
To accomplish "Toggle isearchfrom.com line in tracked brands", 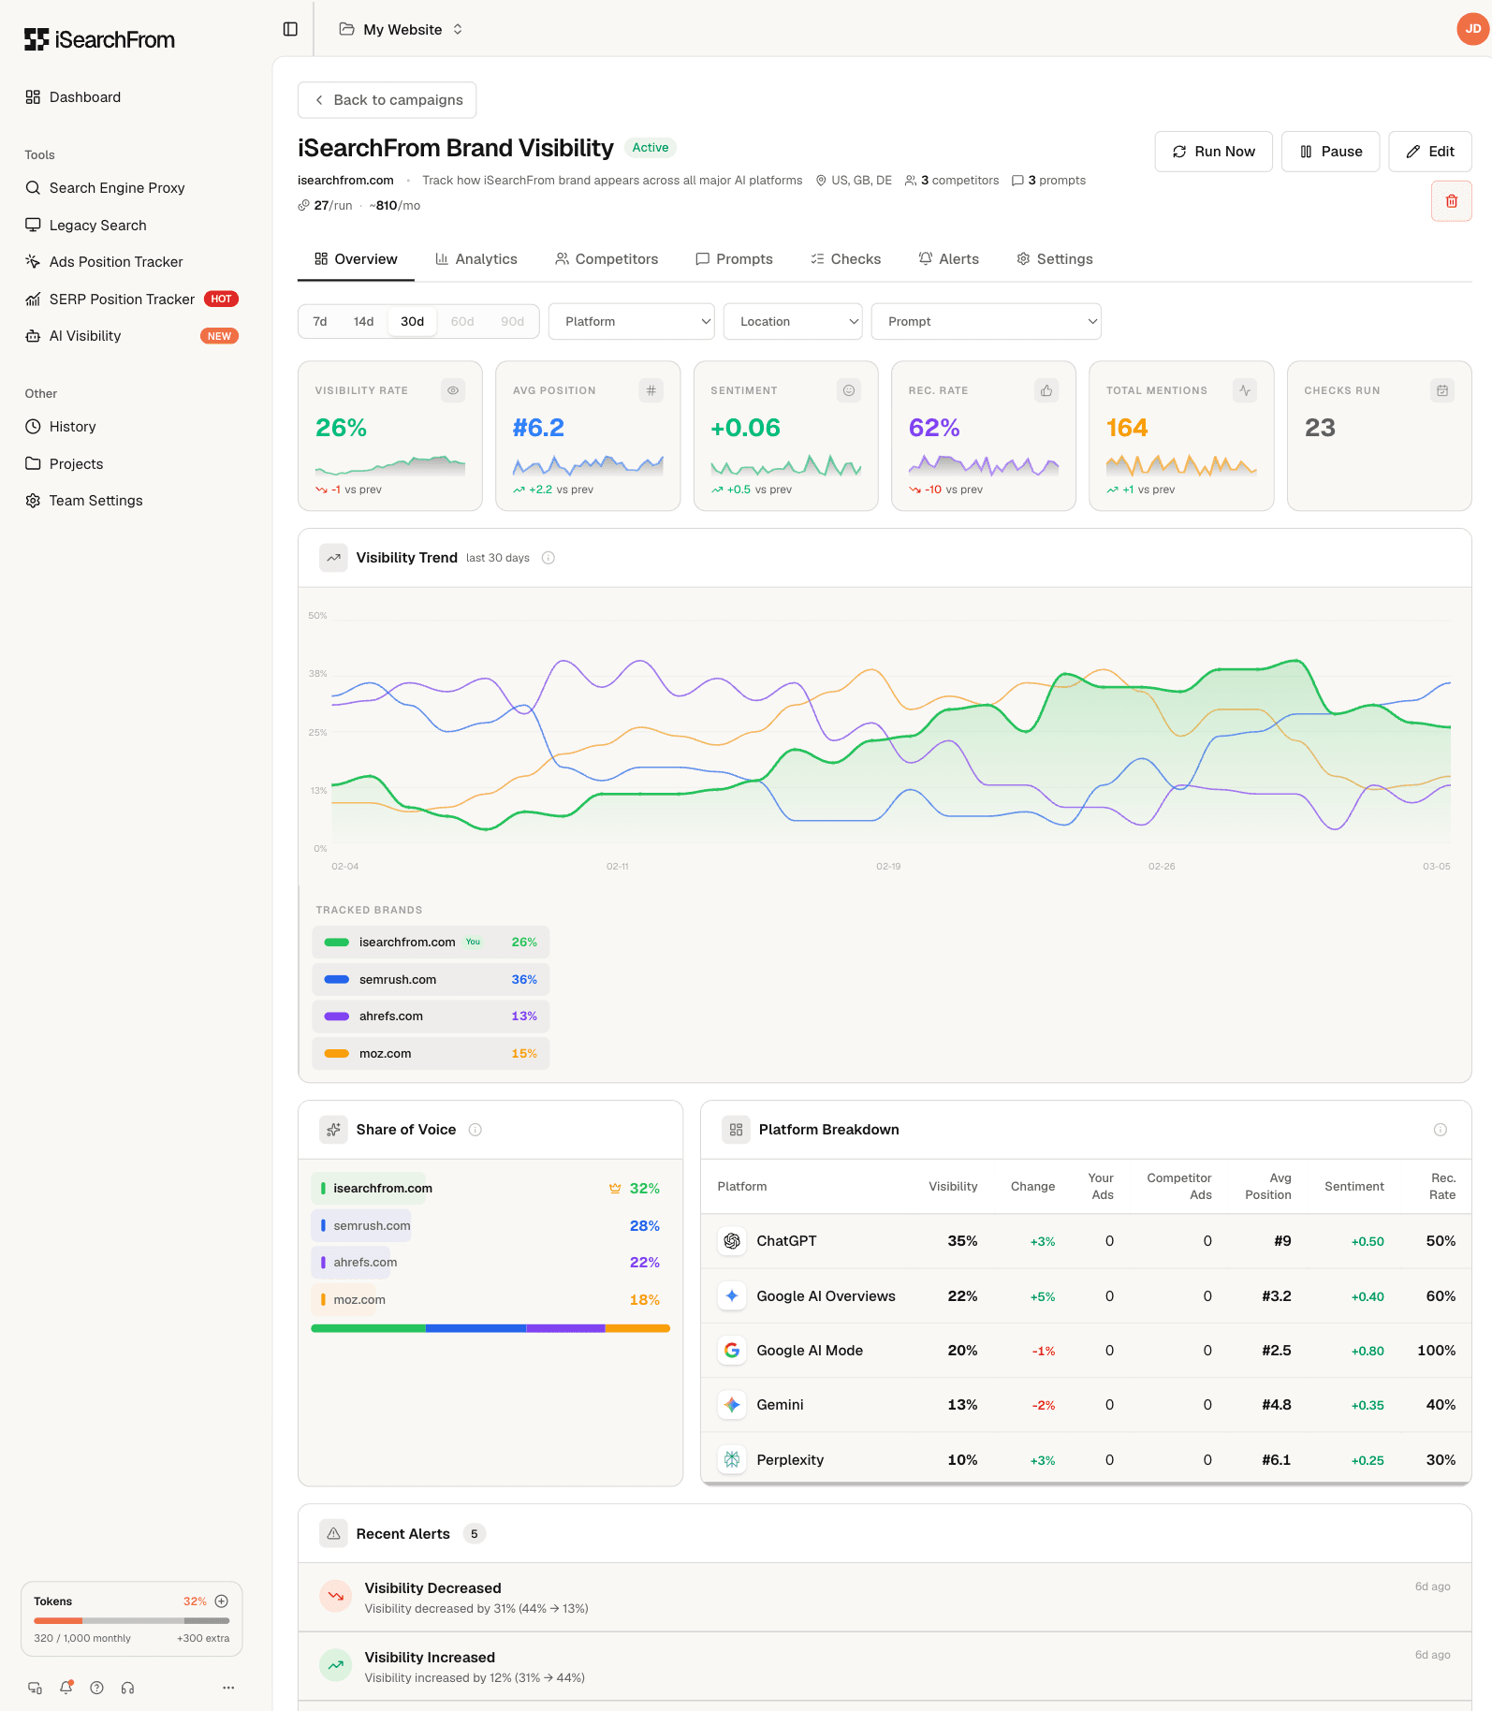I will tap(431, 943).
